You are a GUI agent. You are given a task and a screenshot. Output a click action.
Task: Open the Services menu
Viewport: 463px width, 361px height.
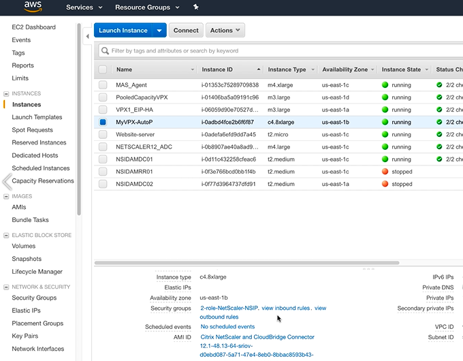(84, 7)
